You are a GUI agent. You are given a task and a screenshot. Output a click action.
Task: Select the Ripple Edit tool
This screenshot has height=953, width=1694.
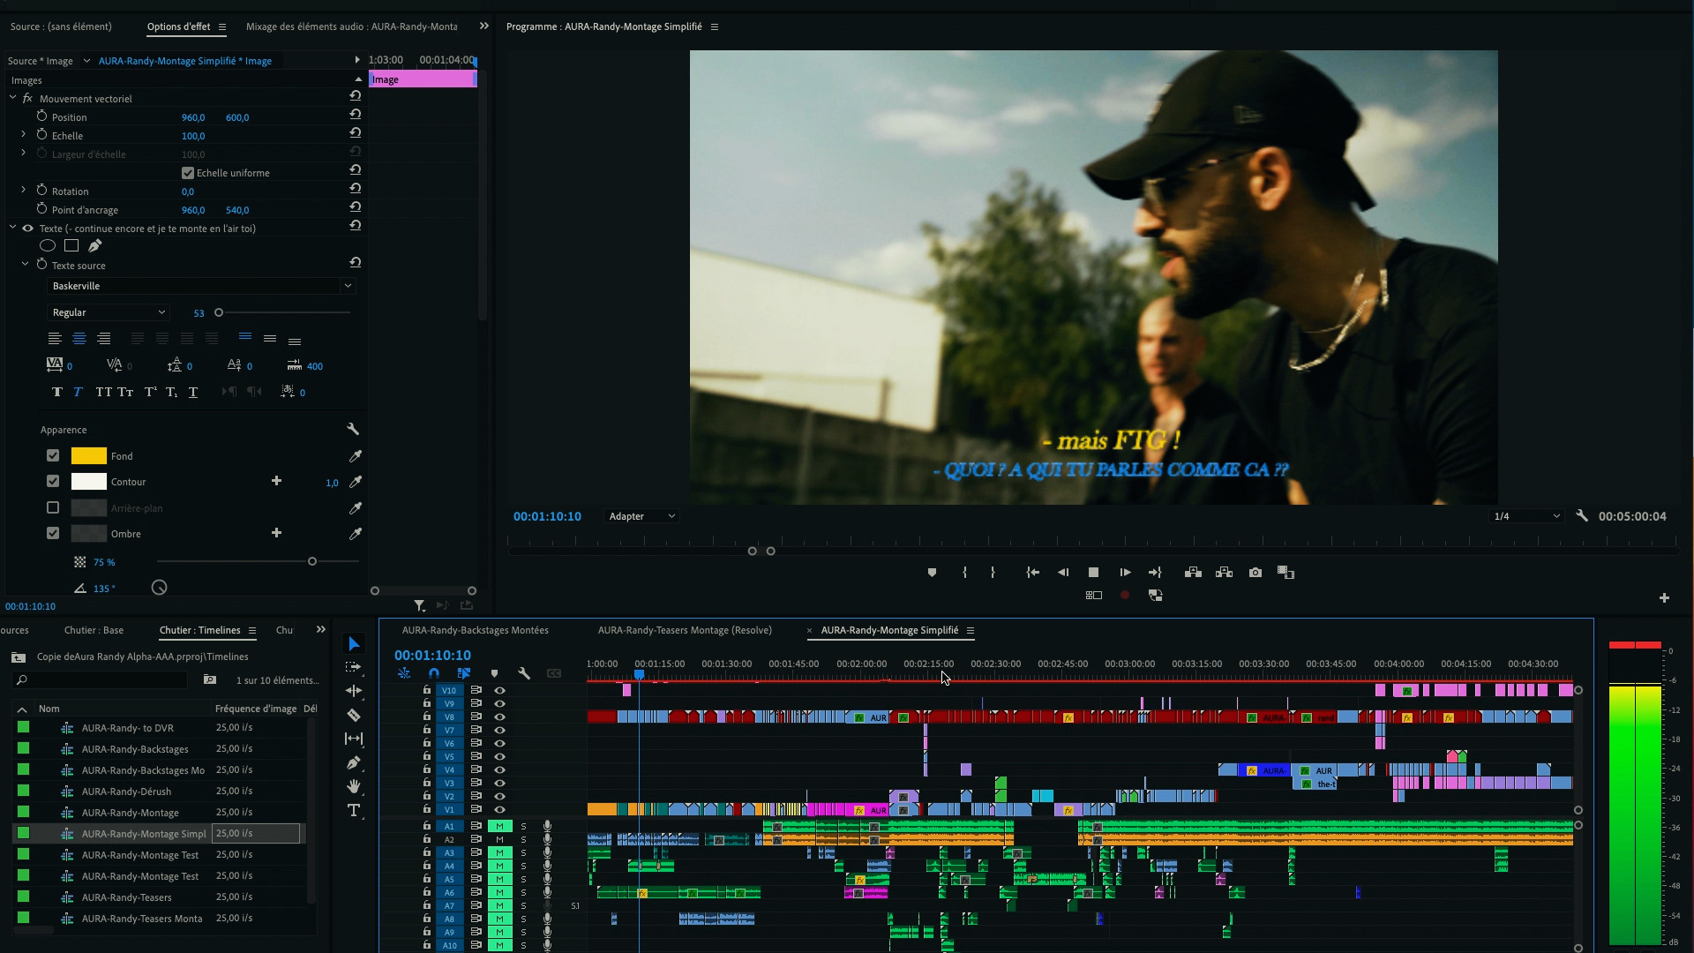(354, 691)
